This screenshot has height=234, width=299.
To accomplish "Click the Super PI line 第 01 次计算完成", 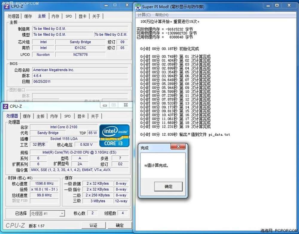I will point(175,56).
